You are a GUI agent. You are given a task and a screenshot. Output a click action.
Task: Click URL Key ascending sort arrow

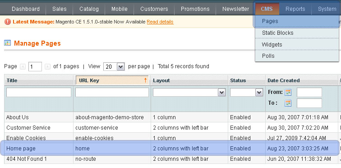(x=146, y=80)
